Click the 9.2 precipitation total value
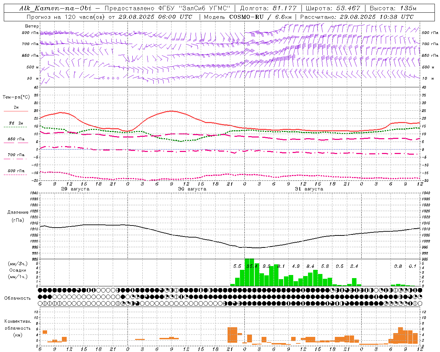This screenshot has width=440, height=352. click(x=266, y=266)
